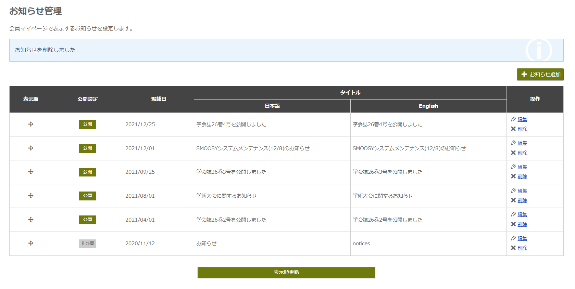Viewport: 575px width, 289px height.
Task: Click the pencil icon for the 2021/08/01 notice
Action: 513,191
